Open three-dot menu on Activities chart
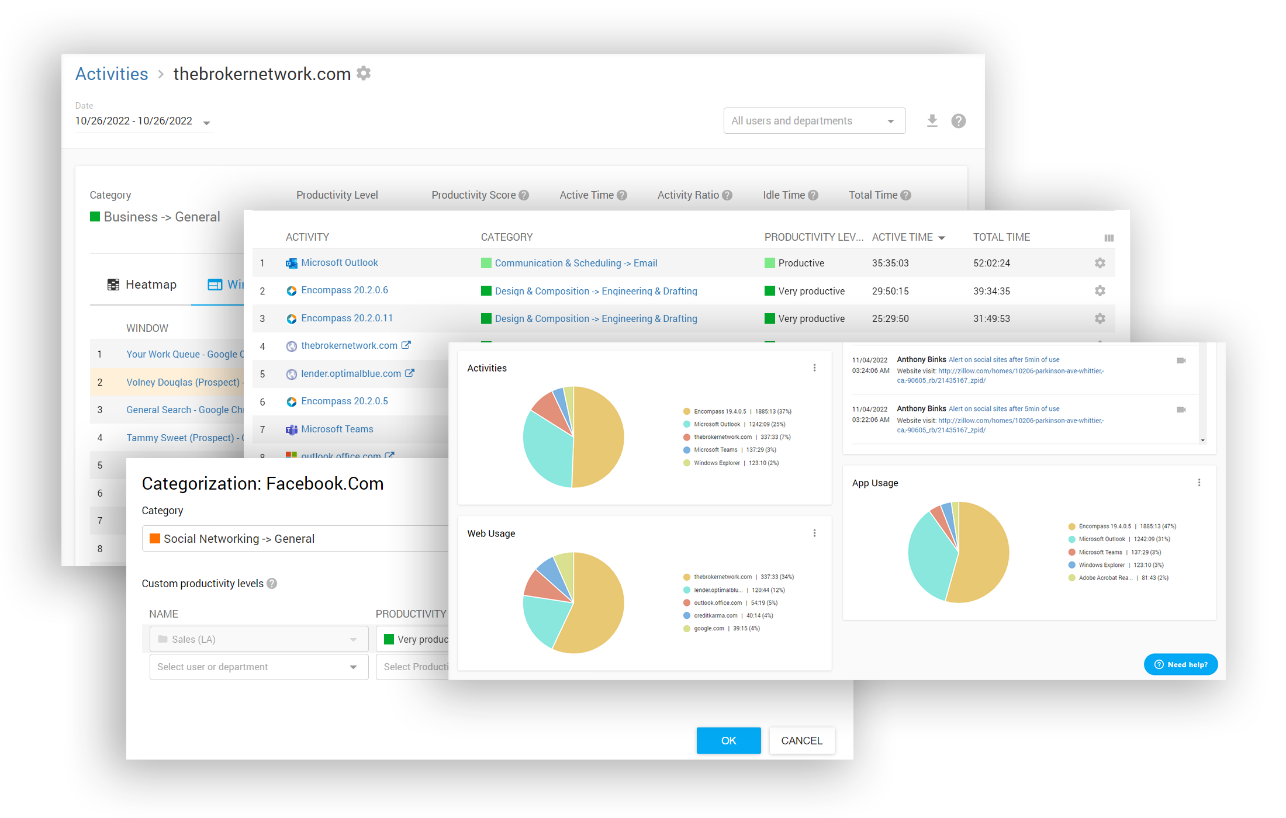 pos(814,368)
